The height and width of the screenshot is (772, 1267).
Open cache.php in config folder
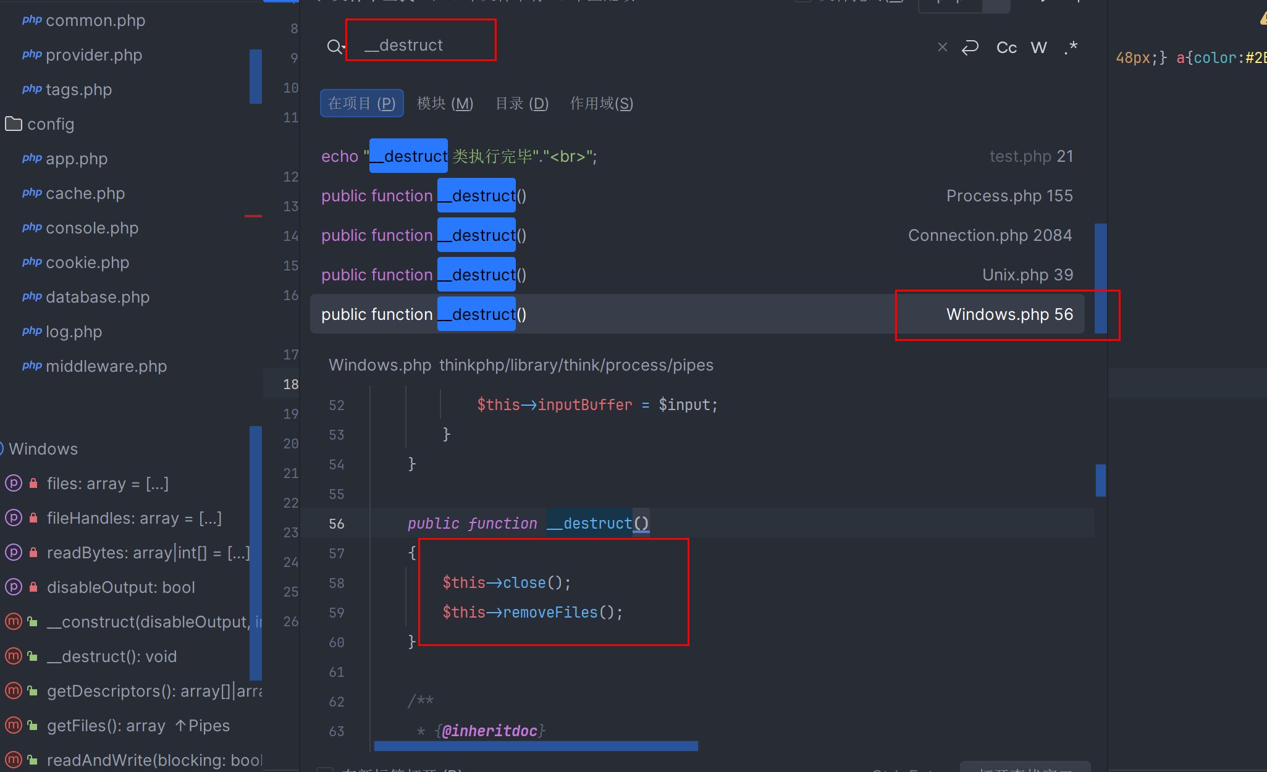click(85, 193)
